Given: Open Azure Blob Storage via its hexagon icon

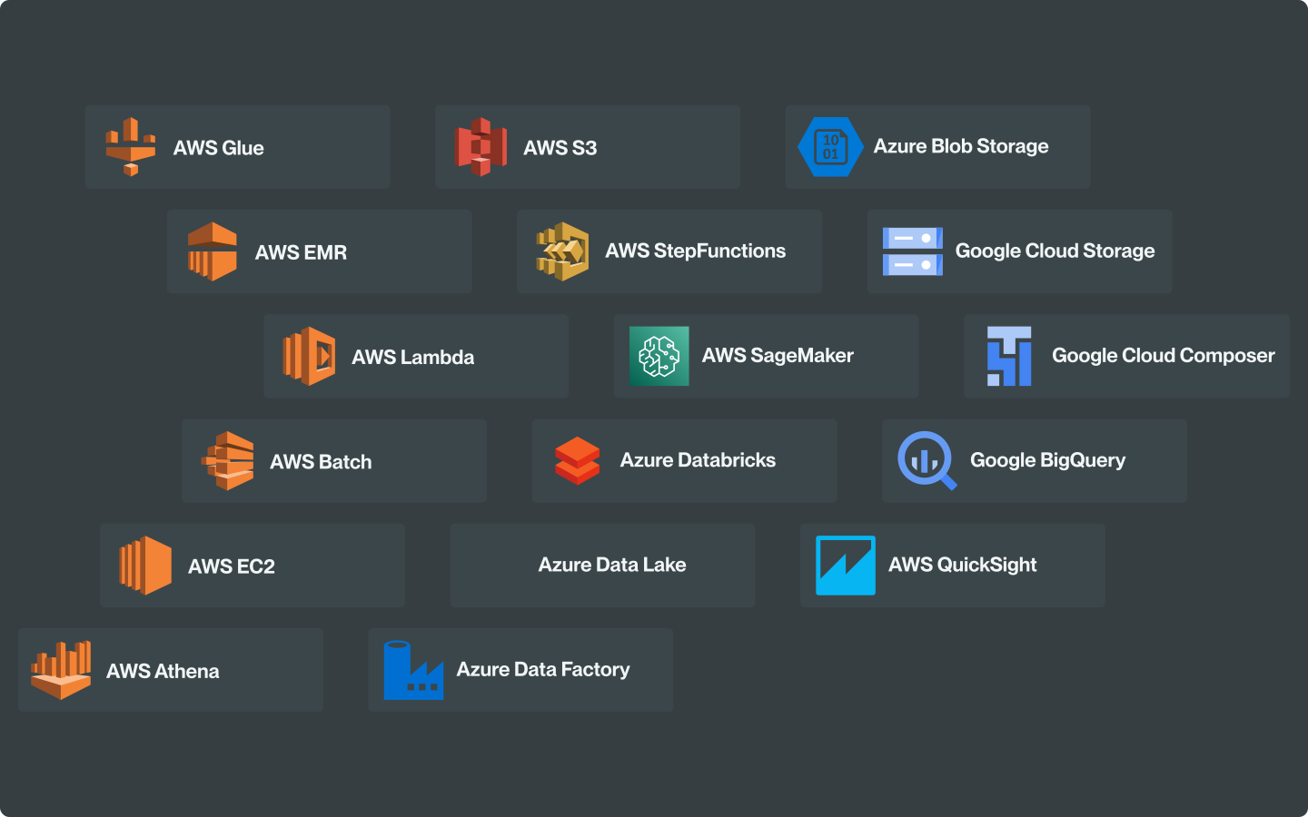Looking at the screenshot, I should click(x=829, y=146).
